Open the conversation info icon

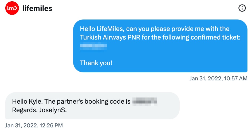click(x=242, y=8)
